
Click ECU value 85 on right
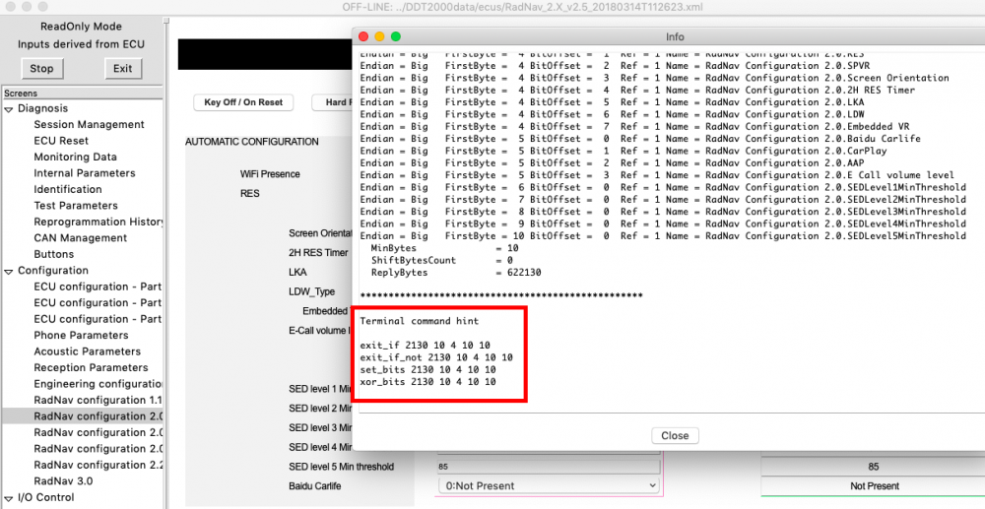click(873, 467)
